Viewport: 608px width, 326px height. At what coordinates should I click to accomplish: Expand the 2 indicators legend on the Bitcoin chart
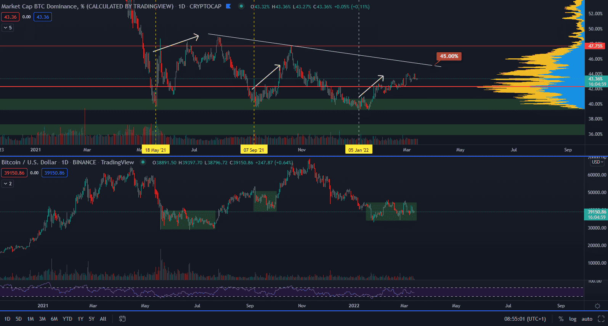[8, 183]
